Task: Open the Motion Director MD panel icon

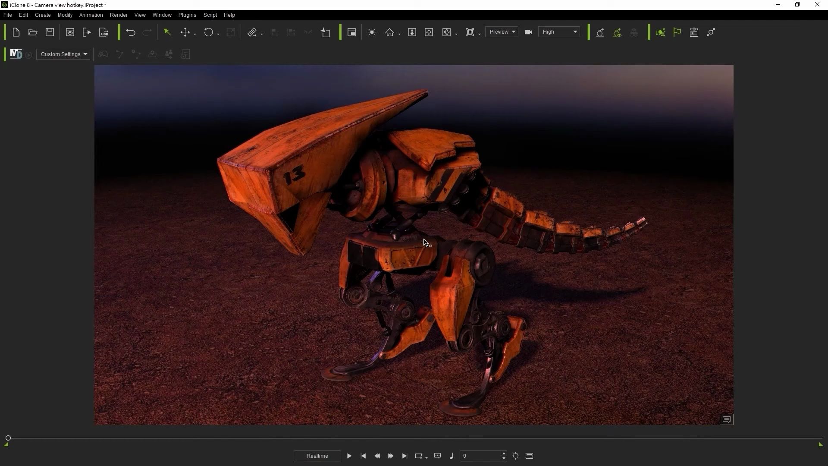Action: 16,54
